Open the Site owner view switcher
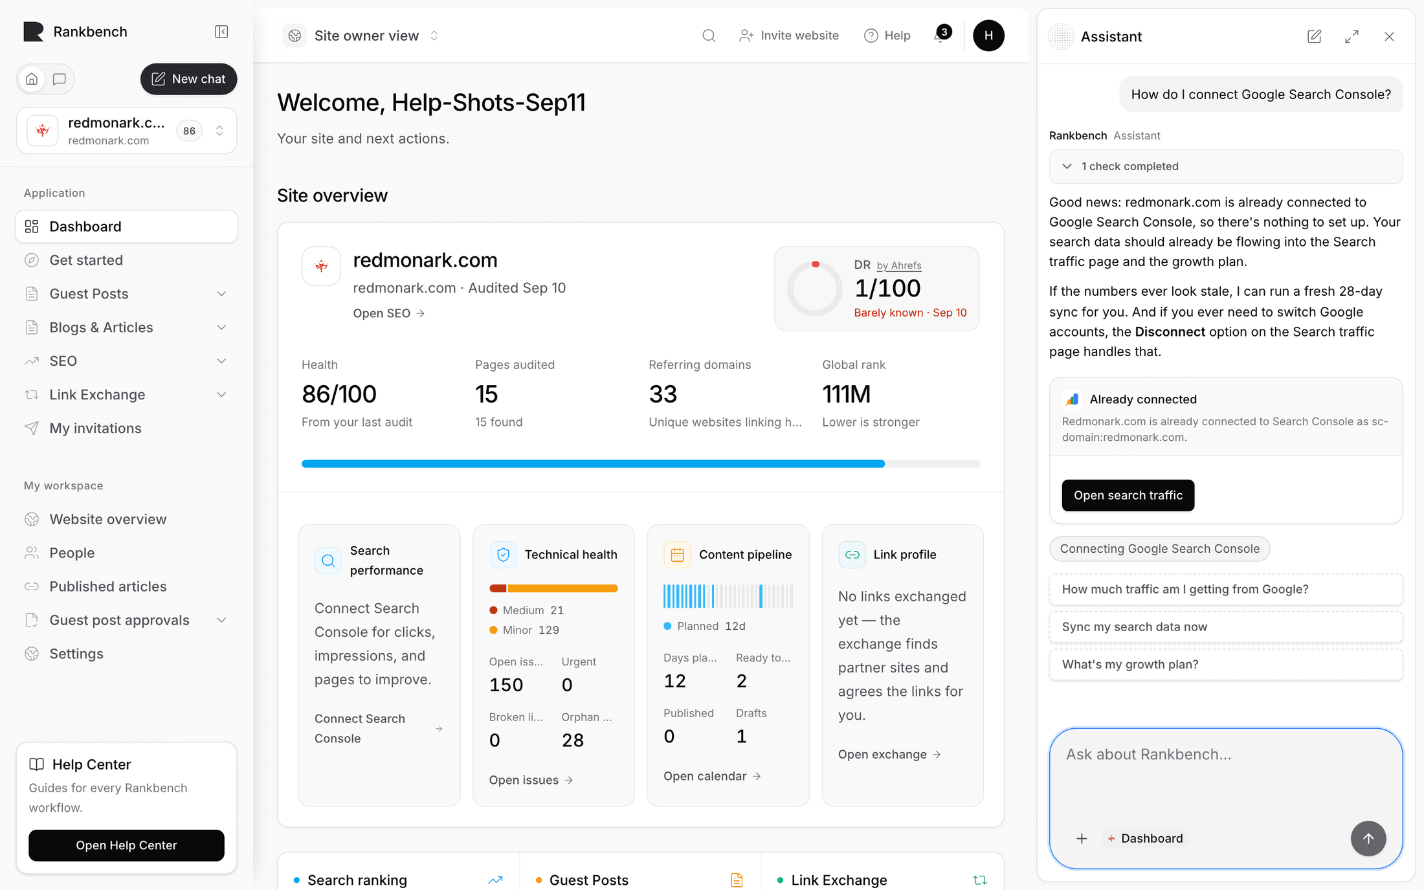This screenshot has width=1424, height=890. coord(362,36)
